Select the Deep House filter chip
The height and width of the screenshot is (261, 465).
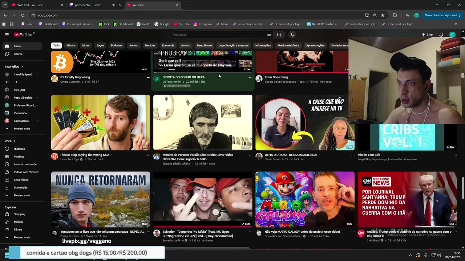(204, 46)
